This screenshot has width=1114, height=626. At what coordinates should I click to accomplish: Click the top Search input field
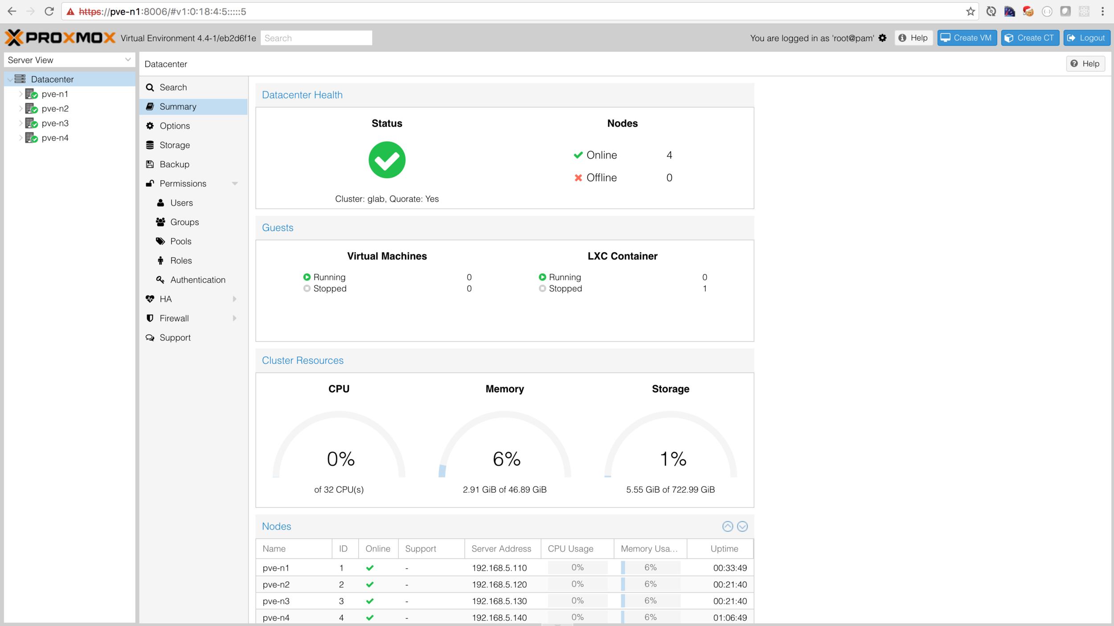coord(316,38)
